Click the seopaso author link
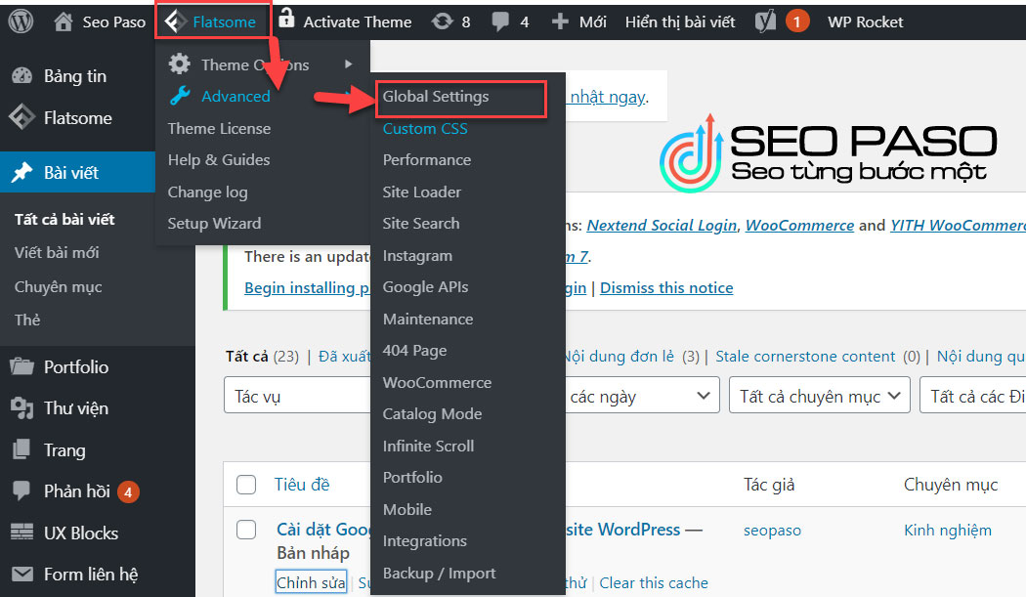 point(772,531)
